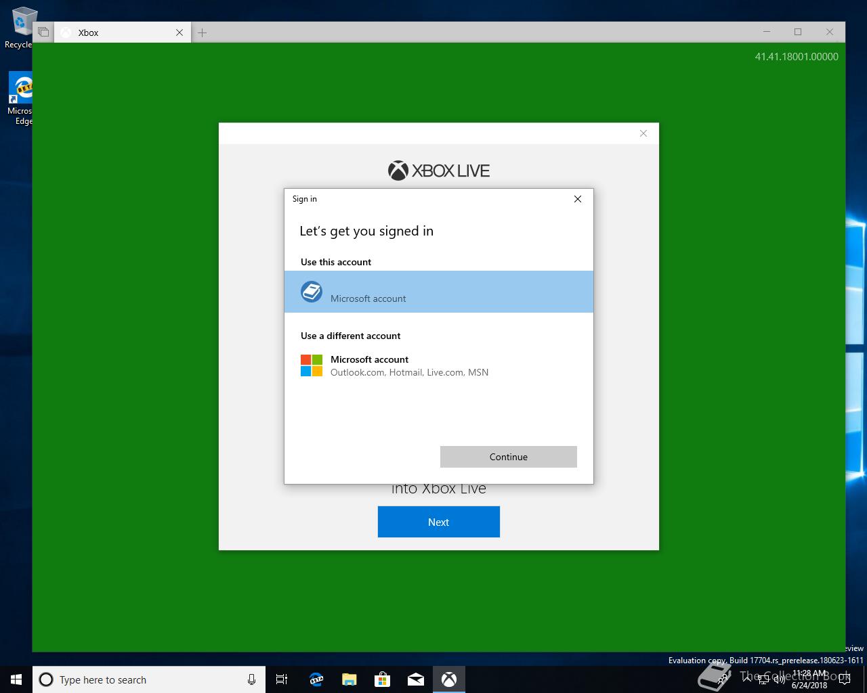Minimize the Xbox window
Screen dimensions: 867x693
pyautogui.click(x=767, y=32)
